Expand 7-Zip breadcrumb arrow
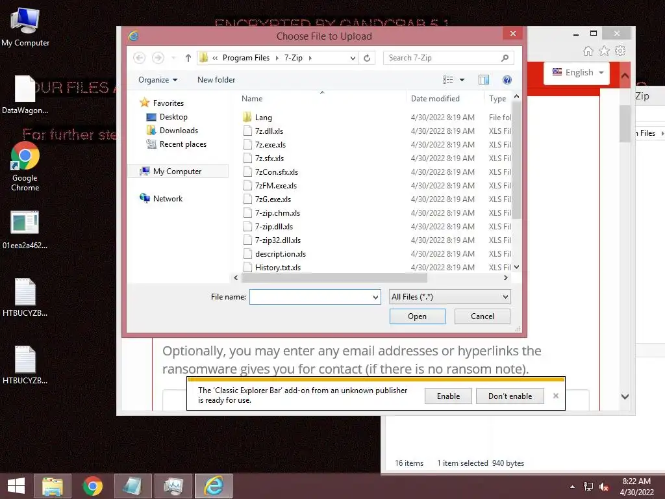Viewport: 665px width, 499px height. (x=310, y=58)
